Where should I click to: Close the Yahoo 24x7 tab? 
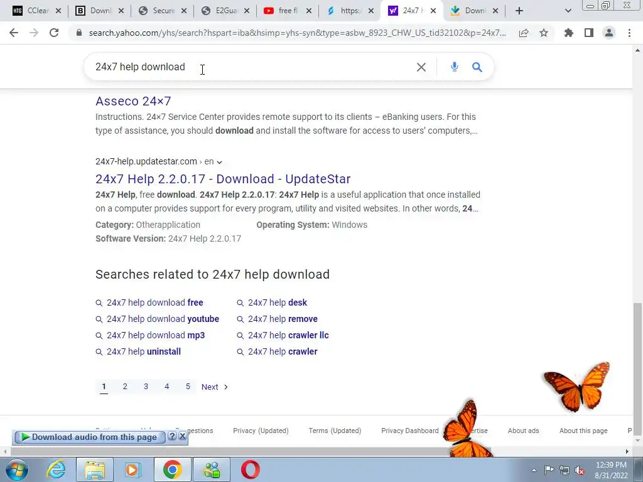tap(433, 11)
